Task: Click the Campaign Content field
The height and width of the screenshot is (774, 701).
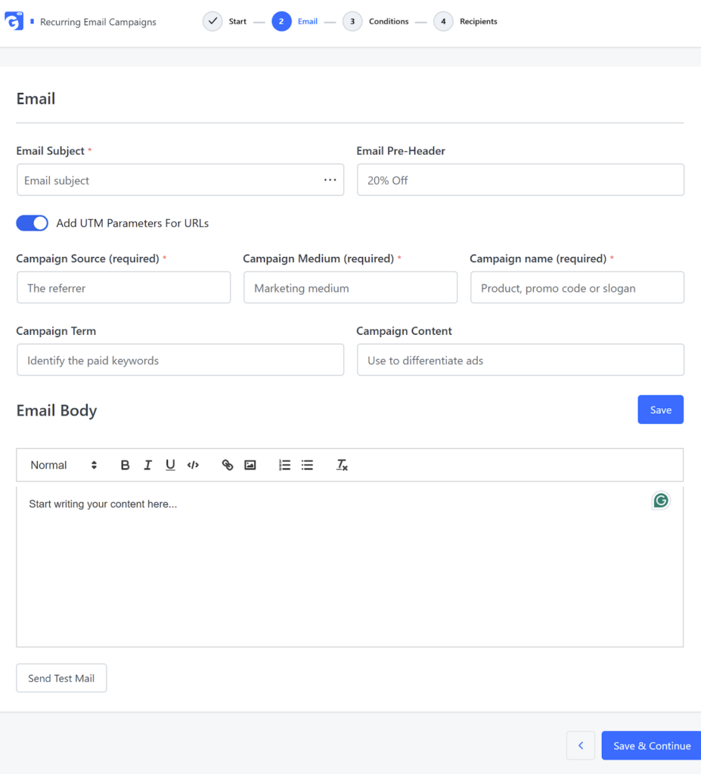Action: click(521, 361)
